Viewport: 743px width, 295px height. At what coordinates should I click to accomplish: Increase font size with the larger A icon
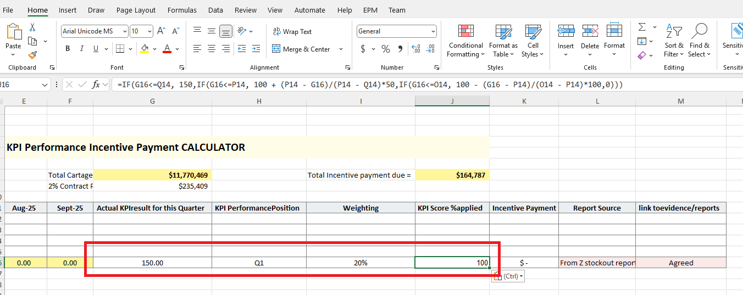click(161, 31)
